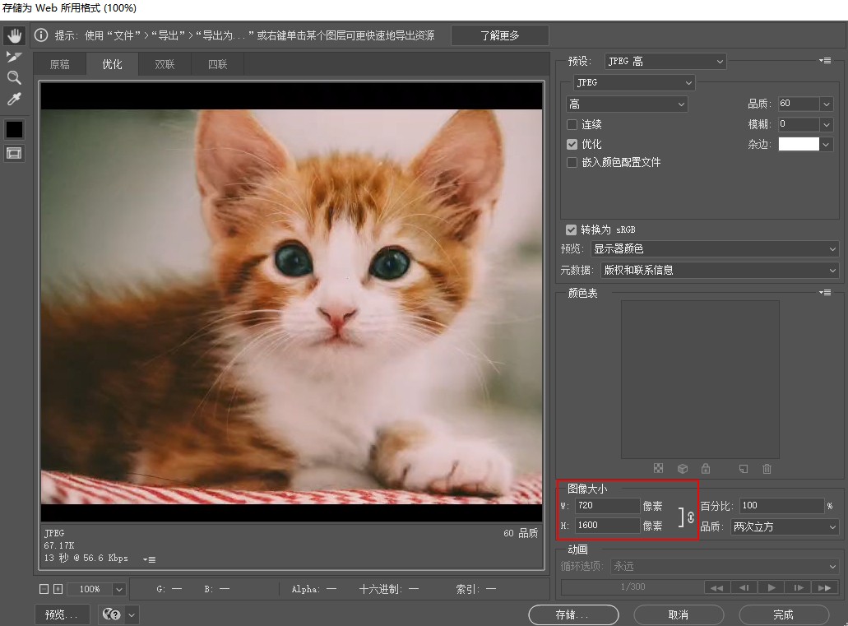This screenshot has height=626, width=848.
Task: Click the web-shift colors cube icon
Action: point(682,469)
